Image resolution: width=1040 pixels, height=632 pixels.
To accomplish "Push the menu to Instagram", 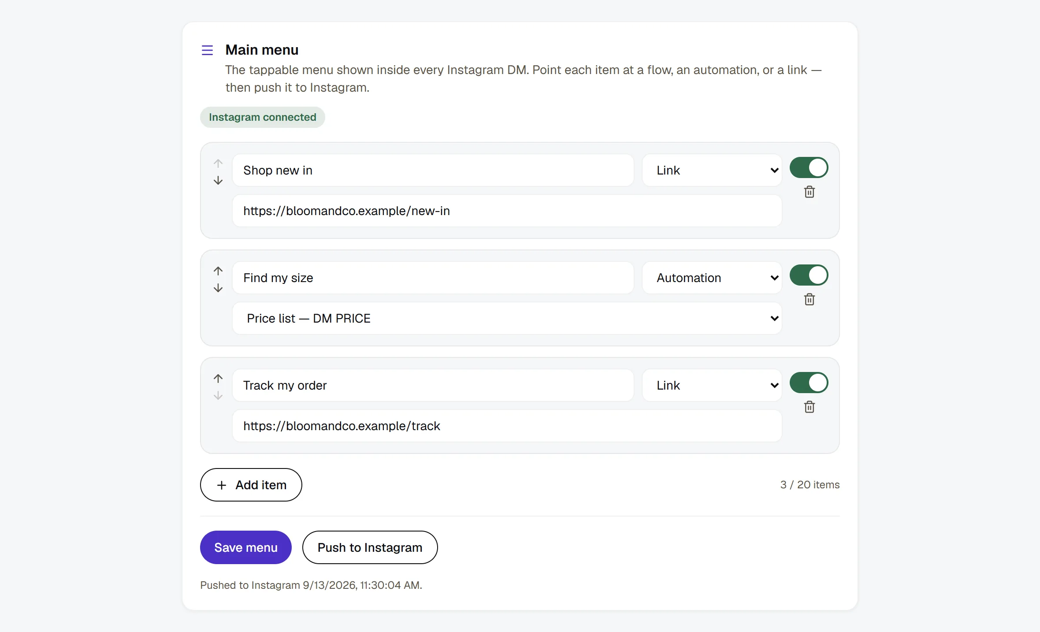I will [x=370, y=547].
